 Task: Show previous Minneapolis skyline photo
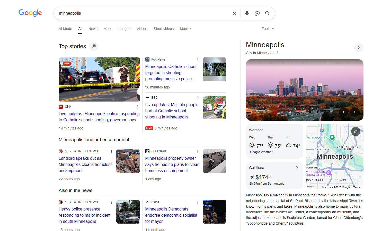343,112
